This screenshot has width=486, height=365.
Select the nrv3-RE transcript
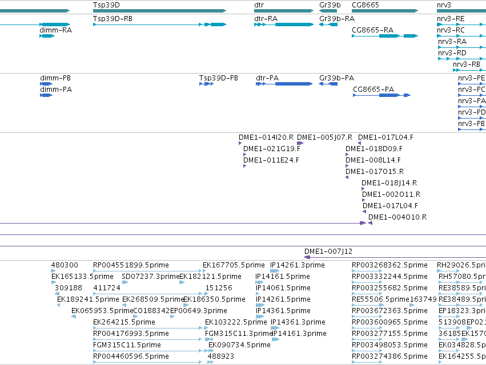(451, 19)
